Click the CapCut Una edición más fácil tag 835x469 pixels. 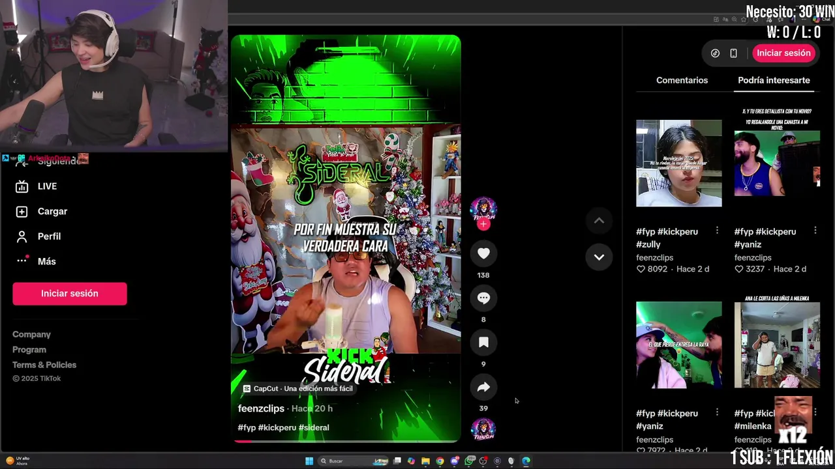click(x=298, y=388)
